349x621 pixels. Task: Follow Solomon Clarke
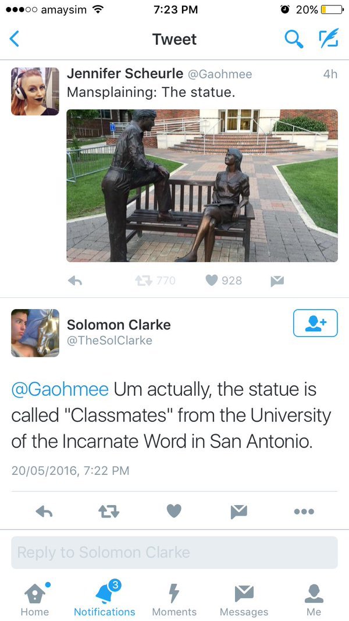(x=315, y=323)
